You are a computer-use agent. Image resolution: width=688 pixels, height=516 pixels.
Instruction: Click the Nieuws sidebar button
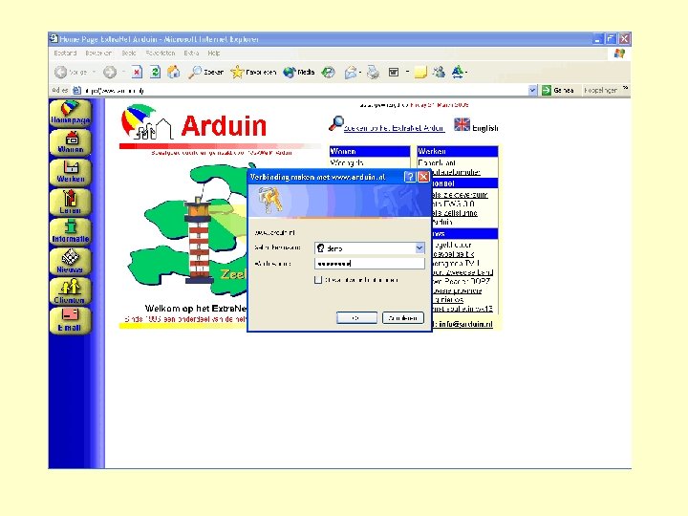70,262
